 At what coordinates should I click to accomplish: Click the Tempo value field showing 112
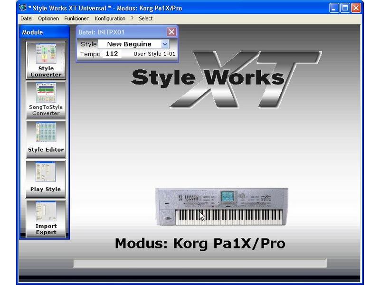tap(112, 54)
